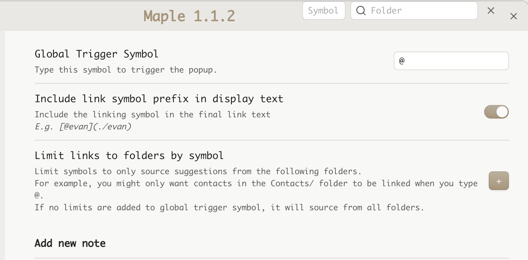Image resolution: width=528 pixels, height=260 pixels.
Task: Click the Limit links to folders heading
Action: click(129, 156)
